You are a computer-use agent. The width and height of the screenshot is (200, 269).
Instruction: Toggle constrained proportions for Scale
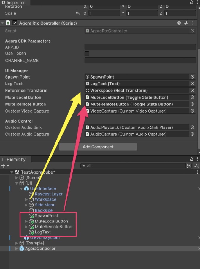coord(78,13)
